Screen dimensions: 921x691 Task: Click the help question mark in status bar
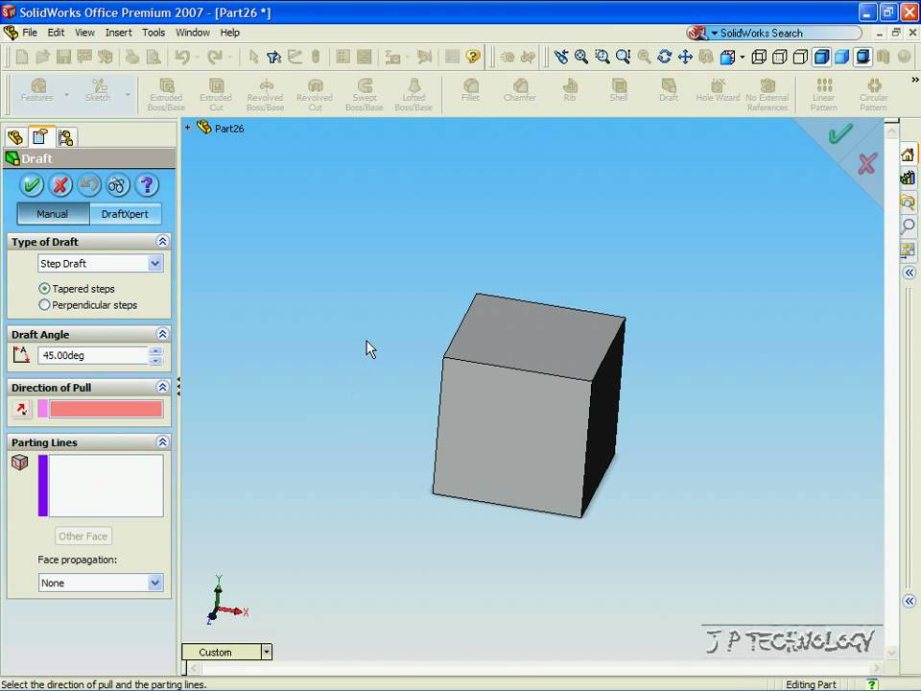(872, 684)
